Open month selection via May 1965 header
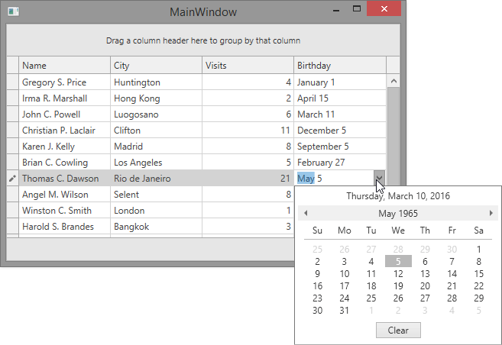This screenshot has width=502, height=345. [x=398, y=213]
